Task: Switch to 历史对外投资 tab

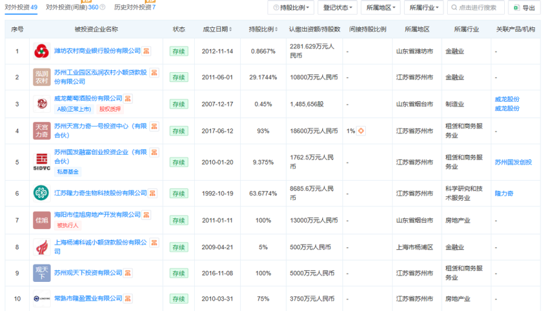Action: (135, 7)
